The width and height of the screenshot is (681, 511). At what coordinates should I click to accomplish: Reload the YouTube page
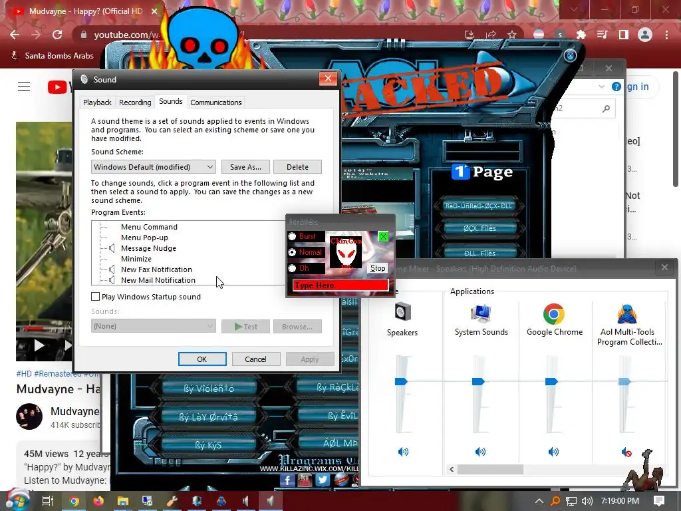tap(57, 35)
